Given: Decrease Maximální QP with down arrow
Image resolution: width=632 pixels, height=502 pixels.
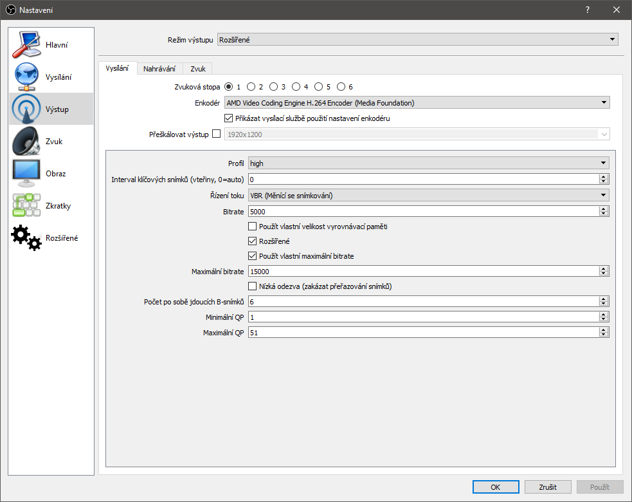Looking at the screenshot, I should pyautogui.click(x=603, y=335).
